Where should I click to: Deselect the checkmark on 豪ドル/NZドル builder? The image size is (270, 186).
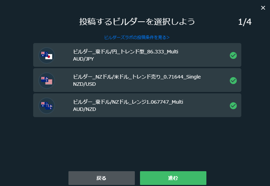(x=233, y=106)
